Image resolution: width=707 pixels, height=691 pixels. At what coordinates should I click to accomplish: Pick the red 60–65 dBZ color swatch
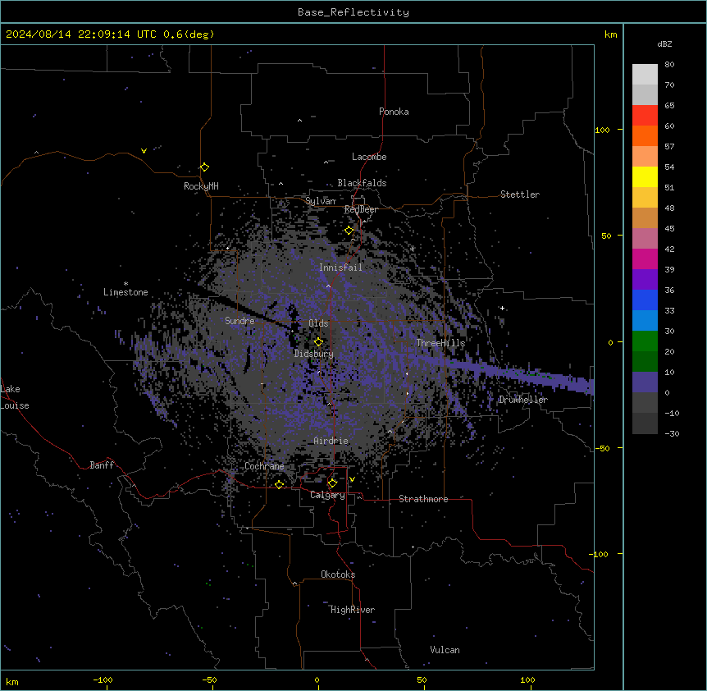(645, 116)
